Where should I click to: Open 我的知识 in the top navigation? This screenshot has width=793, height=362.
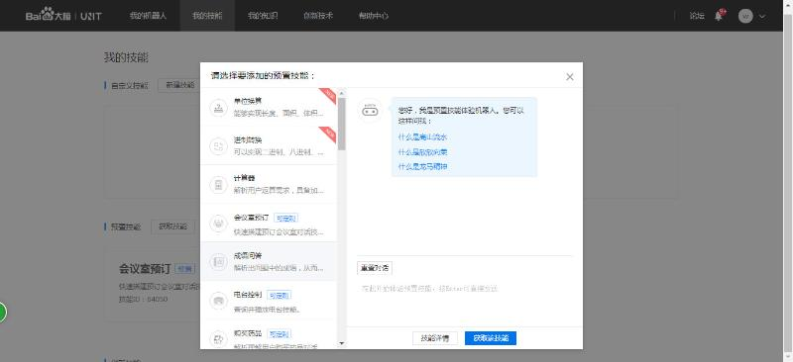tap(263, 16)
